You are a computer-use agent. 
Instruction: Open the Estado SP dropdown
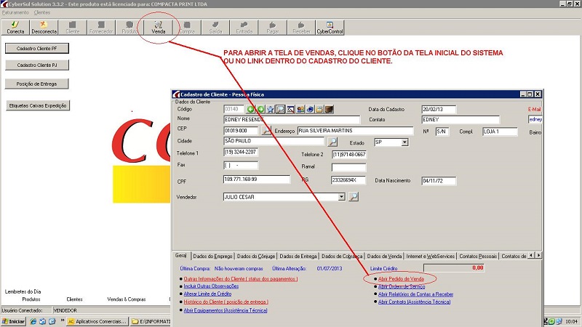pyautogui.click(x=405, y=142)
